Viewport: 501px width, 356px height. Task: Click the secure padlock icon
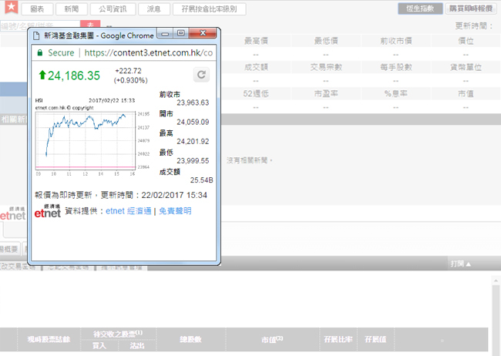(x=40, y=52)
